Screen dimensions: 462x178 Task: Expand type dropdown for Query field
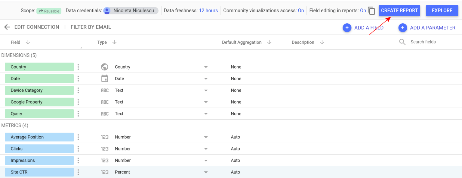click(206, 114)
